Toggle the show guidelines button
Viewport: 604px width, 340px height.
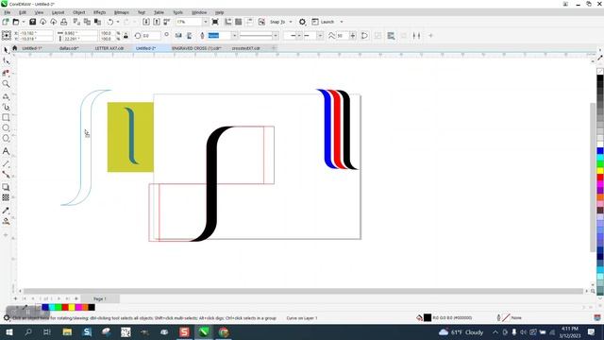249,22
